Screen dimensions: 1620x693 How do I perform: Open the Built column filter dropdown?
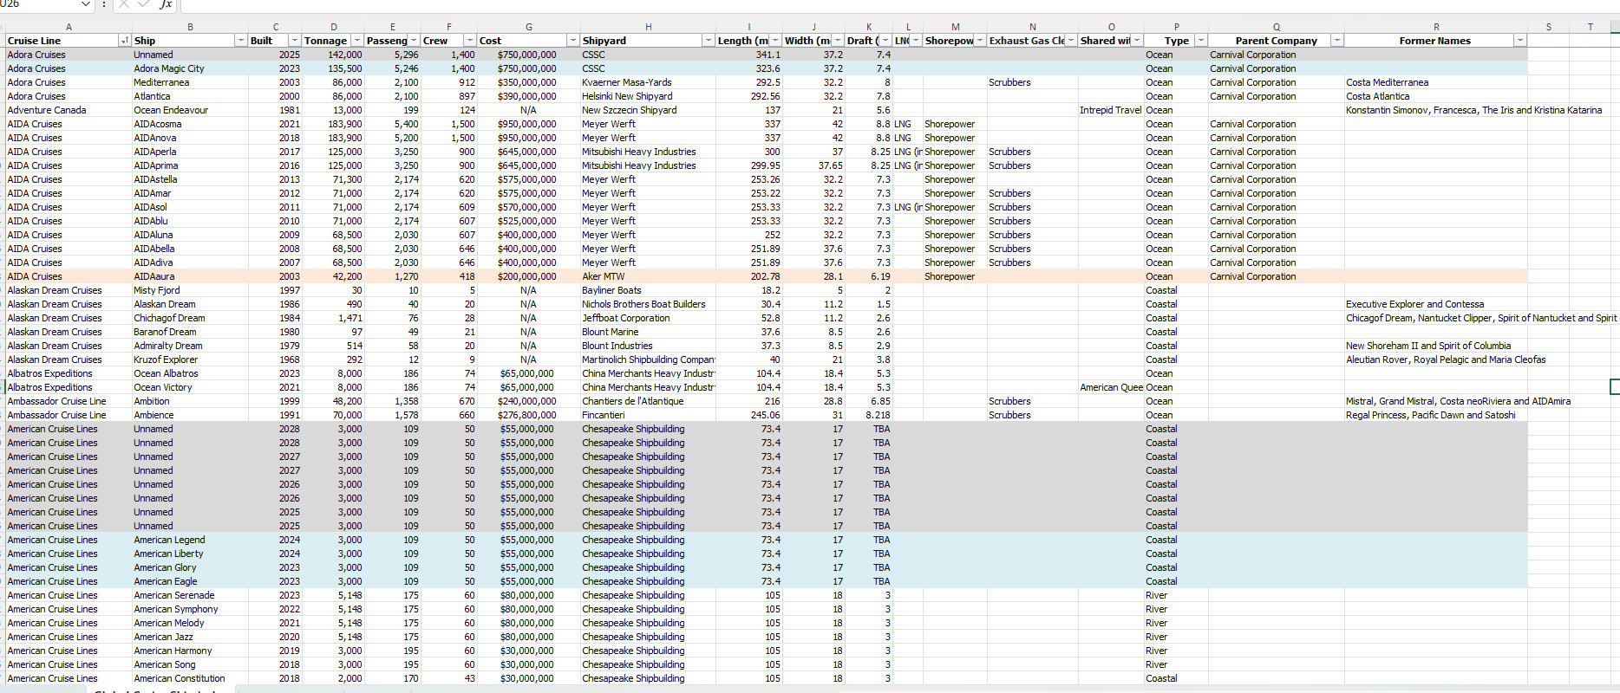[295, 41]
